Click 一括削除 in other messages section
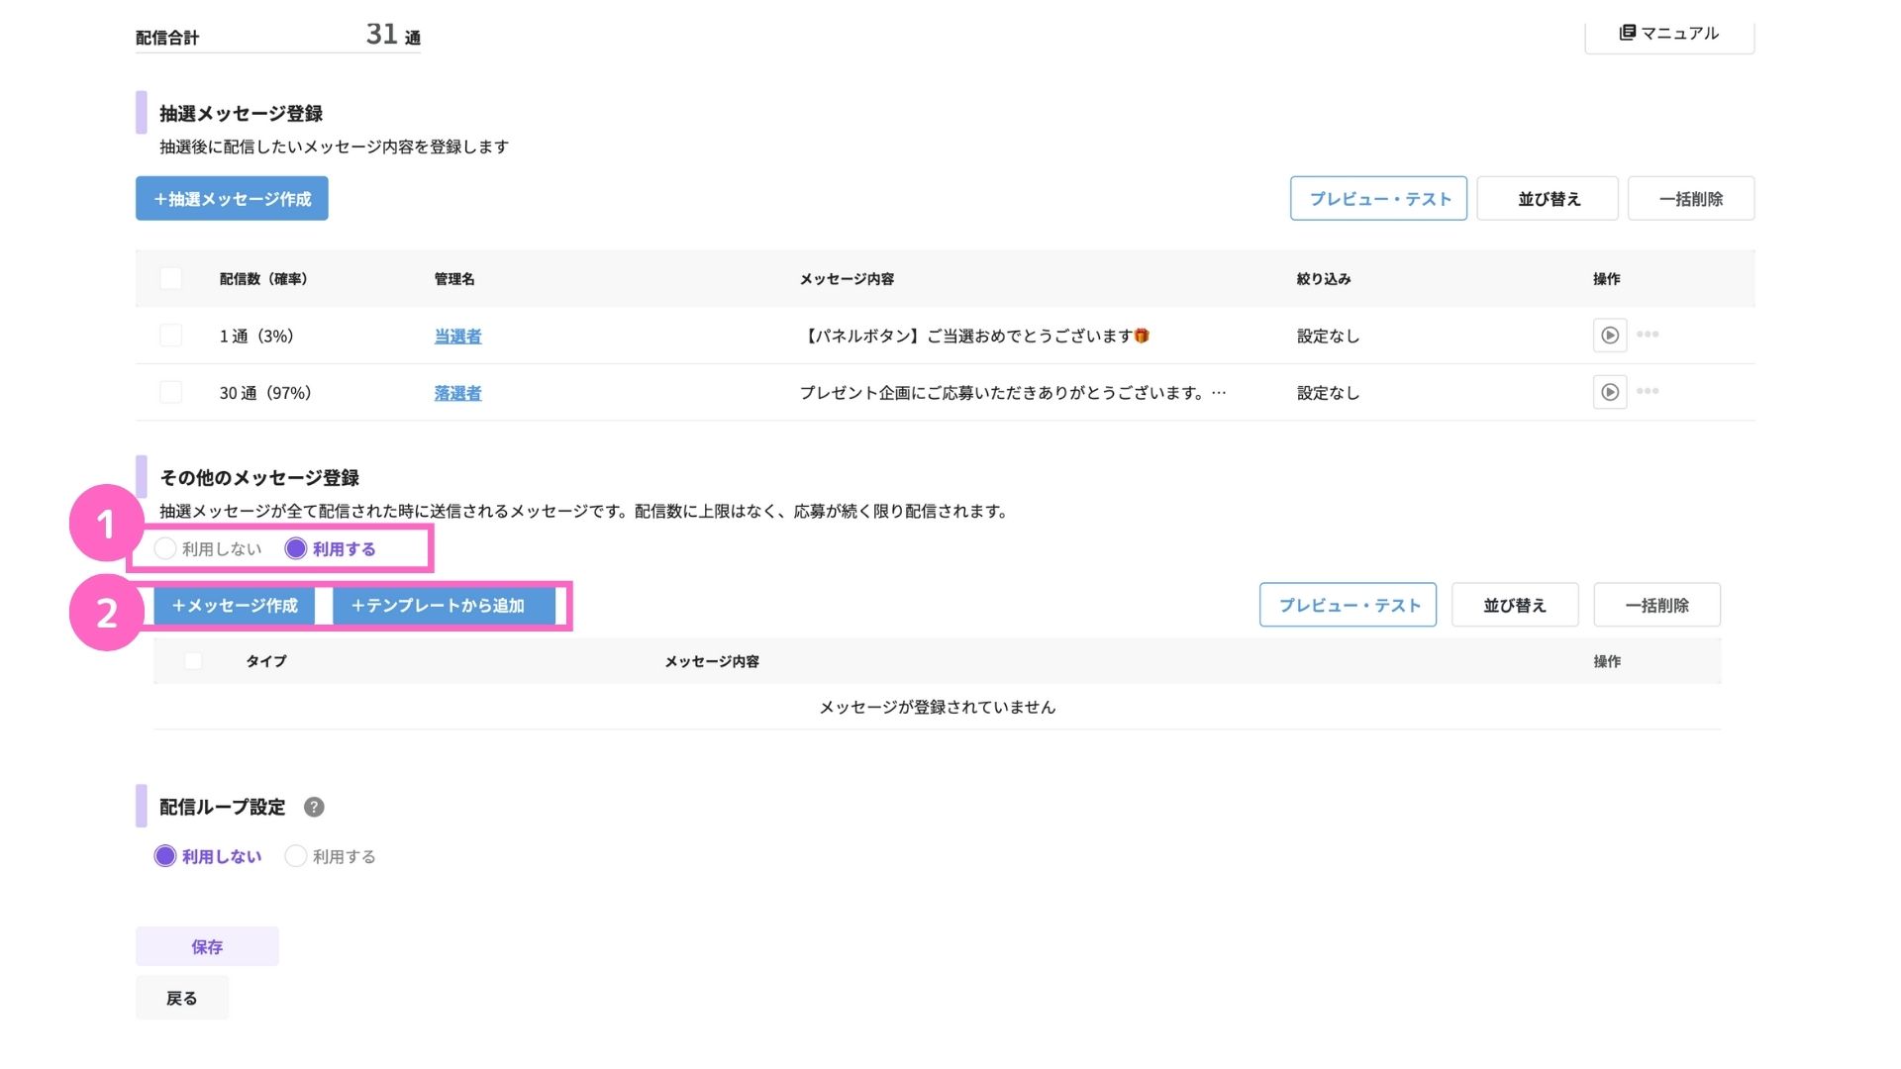Screen dimensions: 1901x1069 point(1656,605)
